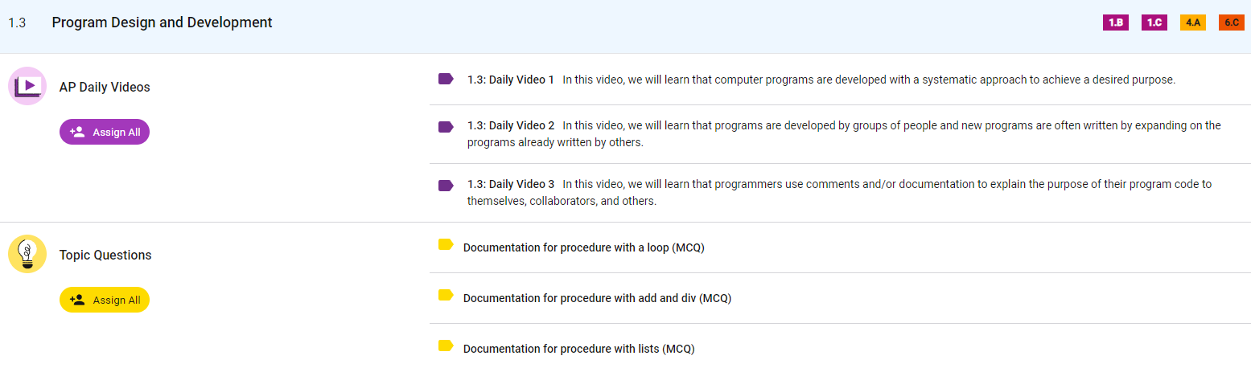Click the purple tag beside Daily Video 3

446,185
